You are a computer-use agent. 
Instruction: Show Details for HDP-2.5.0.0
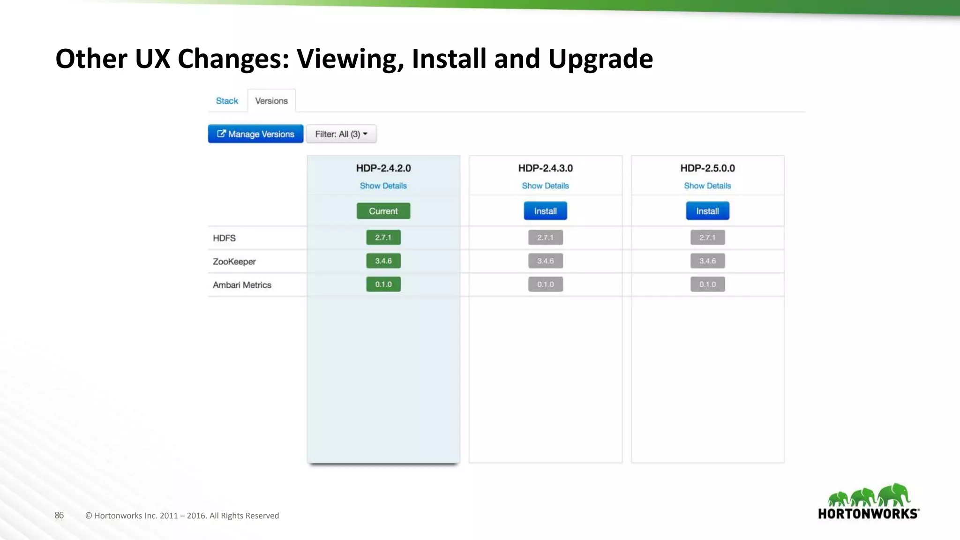707,186
